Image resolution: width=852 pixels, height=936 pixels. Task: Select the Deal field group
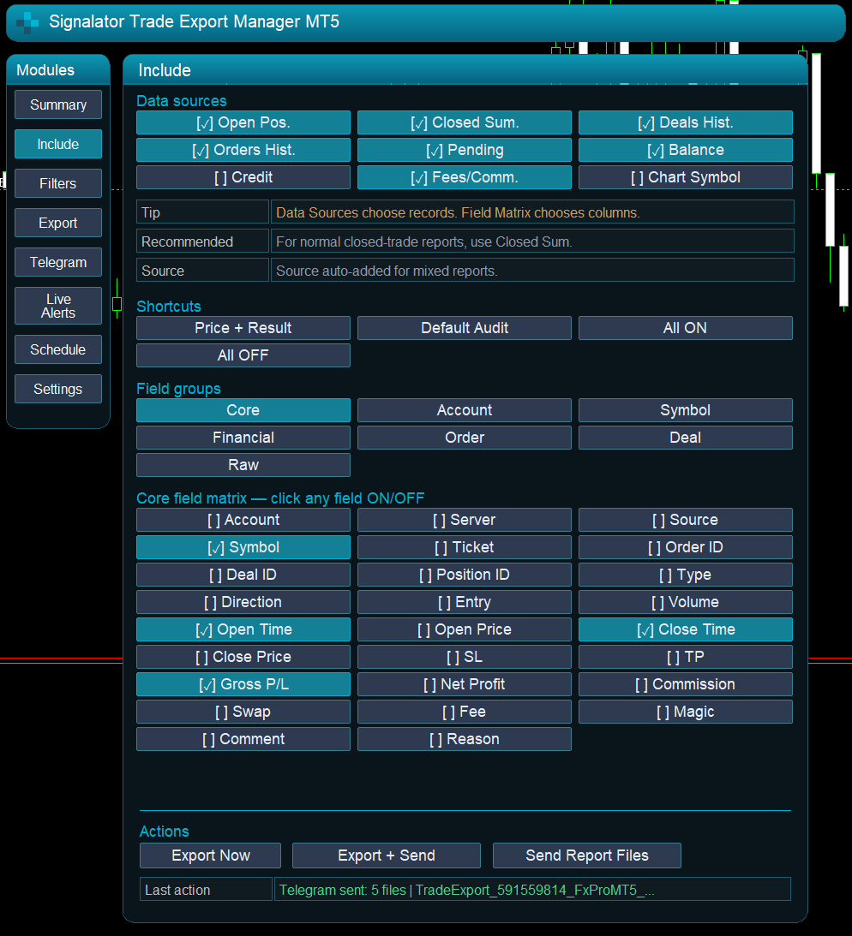pos(686,438)
